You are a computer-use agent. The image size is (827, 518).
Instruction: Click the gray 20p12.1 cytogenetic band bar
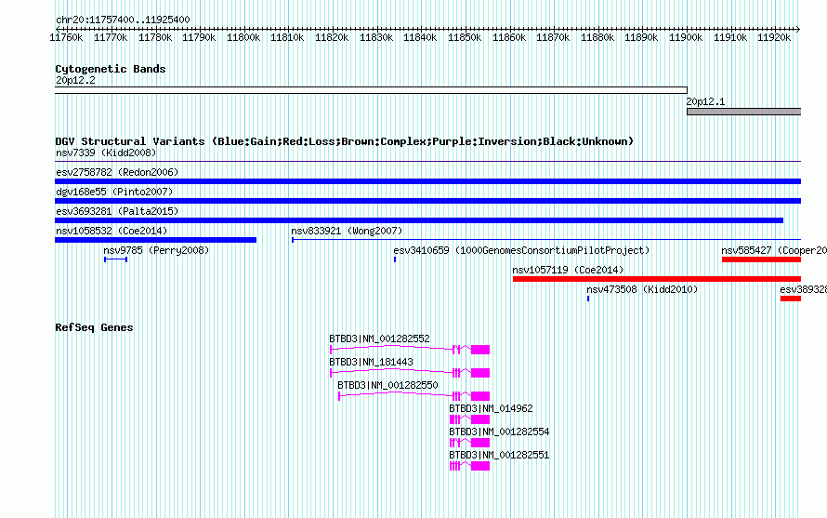point(743,112)
